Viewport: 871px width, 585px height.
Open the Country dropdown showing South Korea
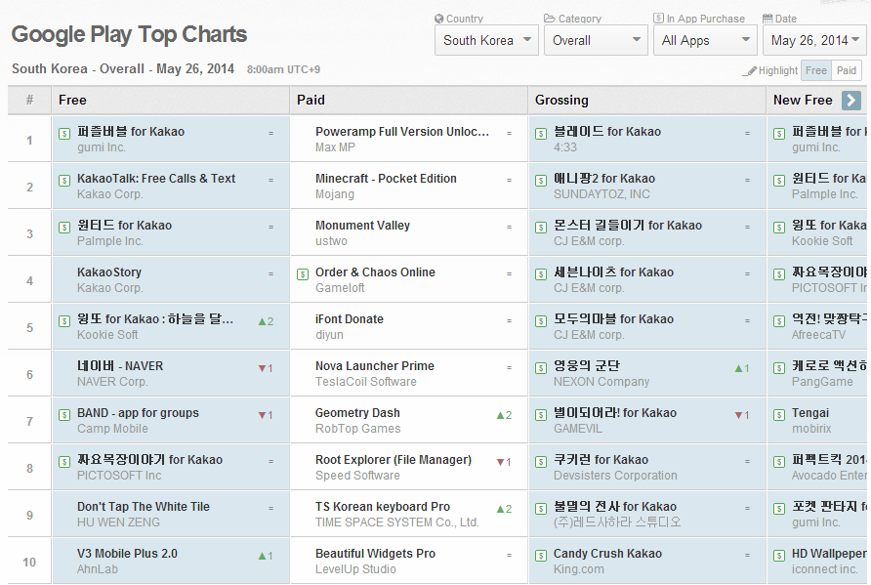pos(486,41)
